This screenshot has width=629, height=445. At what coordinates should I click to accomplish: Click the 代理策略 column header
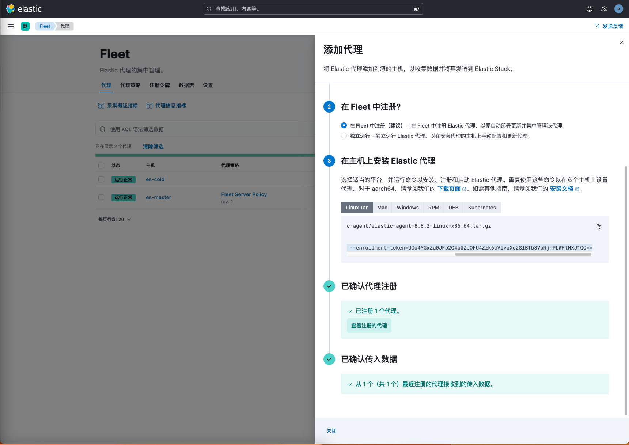point(230,166)
